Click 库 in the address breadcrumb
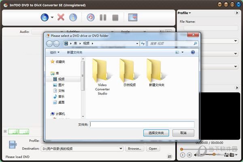The width and height of the screenshot is (243, 162). click(75, 43)
